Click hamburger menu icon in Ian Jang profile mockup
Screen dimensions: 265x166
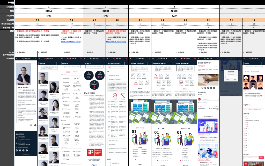click(16, 59)
